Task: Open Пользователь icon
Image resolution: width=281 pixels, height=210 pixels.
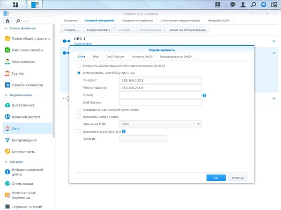Action: 7,62
